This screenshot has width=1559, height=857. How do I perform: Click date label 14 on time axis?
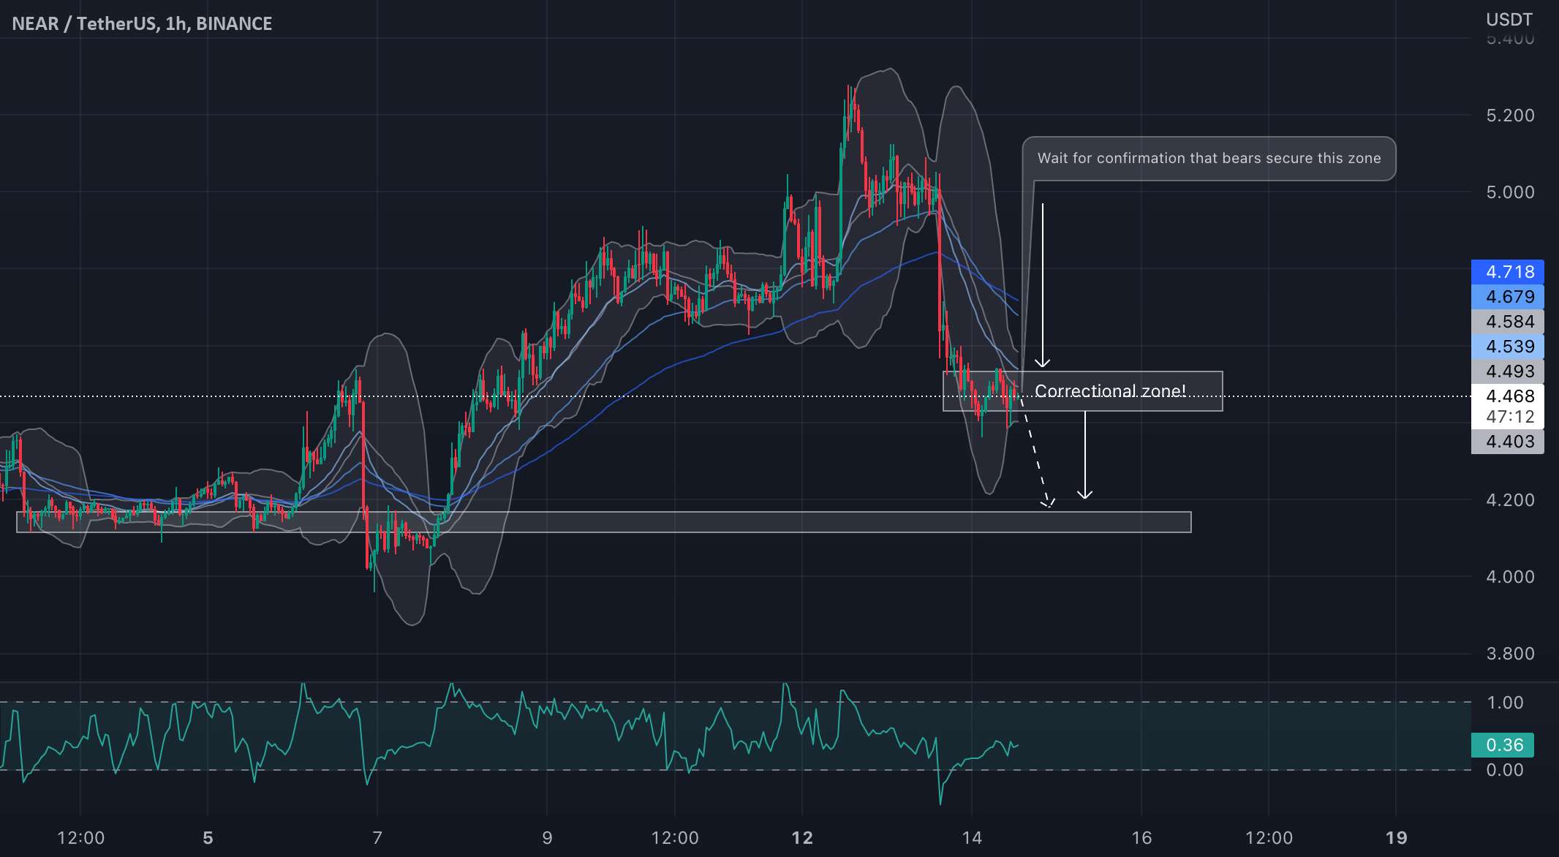pyautogui.click(x=972, y=838)
